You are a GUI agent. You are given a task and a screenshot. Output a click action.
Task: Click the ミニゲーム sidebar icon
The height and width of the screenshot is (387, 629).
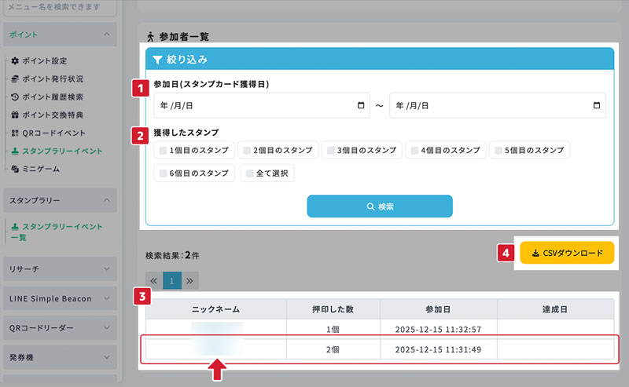tap(15, 170)
